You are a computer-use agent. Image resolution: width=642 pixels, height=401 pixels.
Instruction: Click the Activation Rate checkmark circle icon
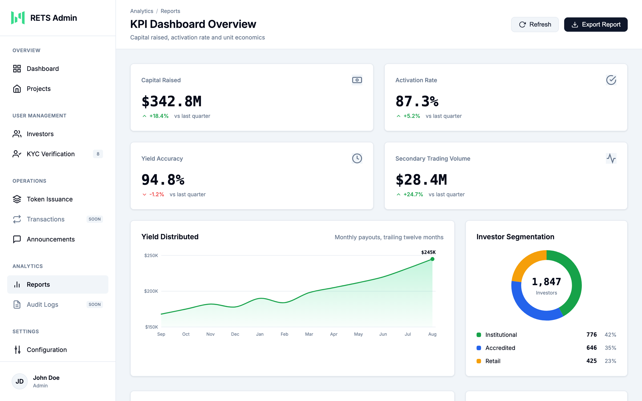click(x=611, y=80)
